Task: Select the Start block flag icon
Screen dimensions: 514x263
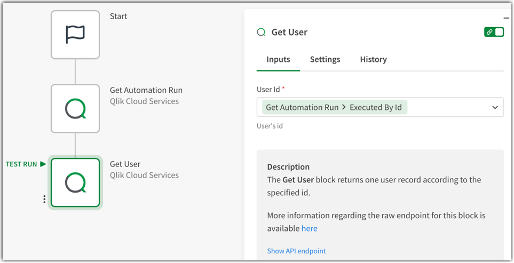Action: coord(75,35)
